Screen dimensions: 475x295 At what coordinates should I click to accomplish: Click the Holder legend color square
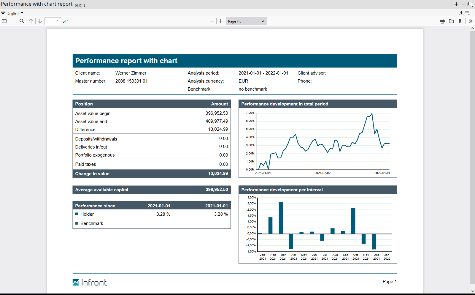pos(77,214)
